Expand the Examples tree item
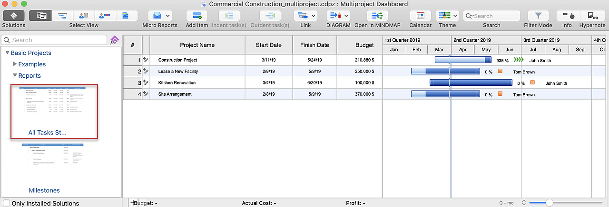Viewport: 609px width, 207px height. 15,64
